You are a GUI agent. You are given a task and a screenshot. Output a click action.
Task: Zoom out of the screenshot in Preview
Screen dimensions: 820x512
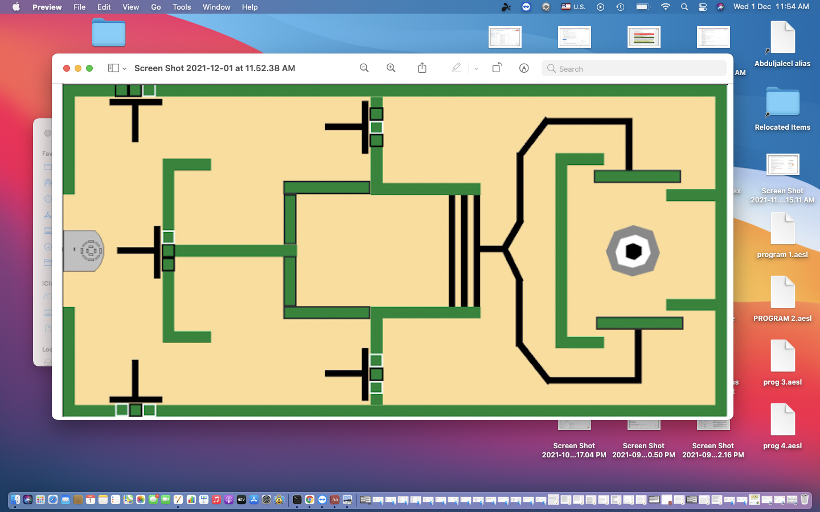pos(364,68)
